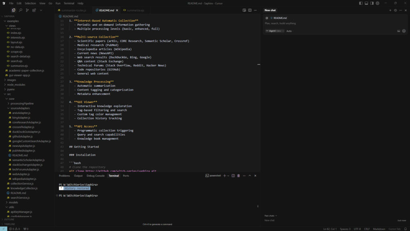Open the Explorer view icon
410x231 pixels.
[x=14, y=10]
